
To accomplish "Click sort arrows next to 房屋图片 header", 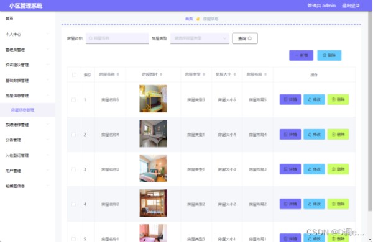I will (x=161, y=74).
